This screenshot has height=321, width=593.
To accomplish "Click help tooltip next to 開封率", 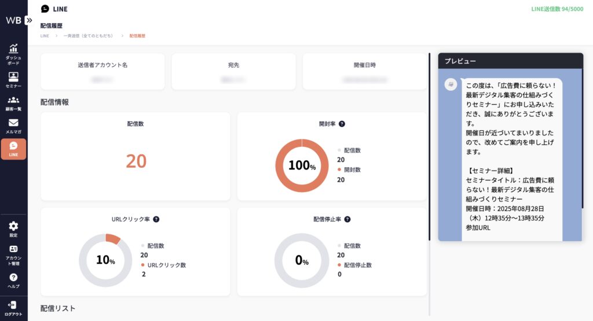I will click(342, 124).
